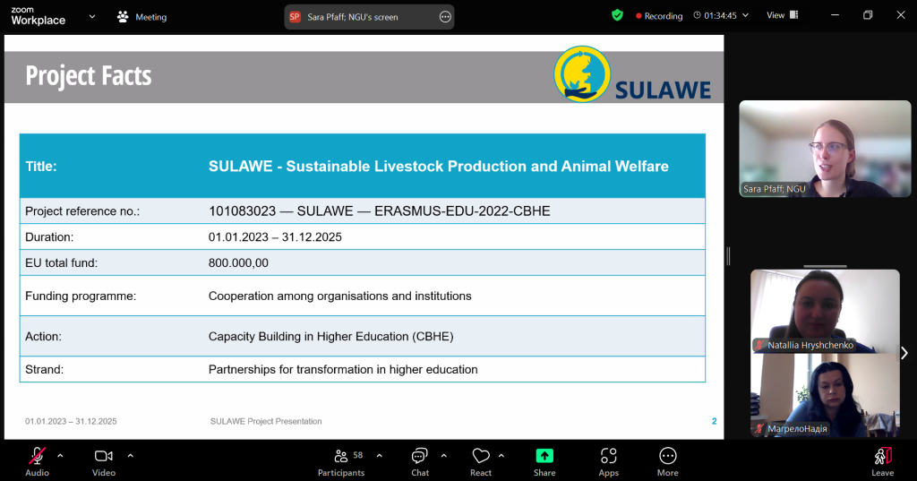The width and height of the screenshot is (917, 481).
Task: Click project reference 101083023 text
Action: click(x=242, y=211)
